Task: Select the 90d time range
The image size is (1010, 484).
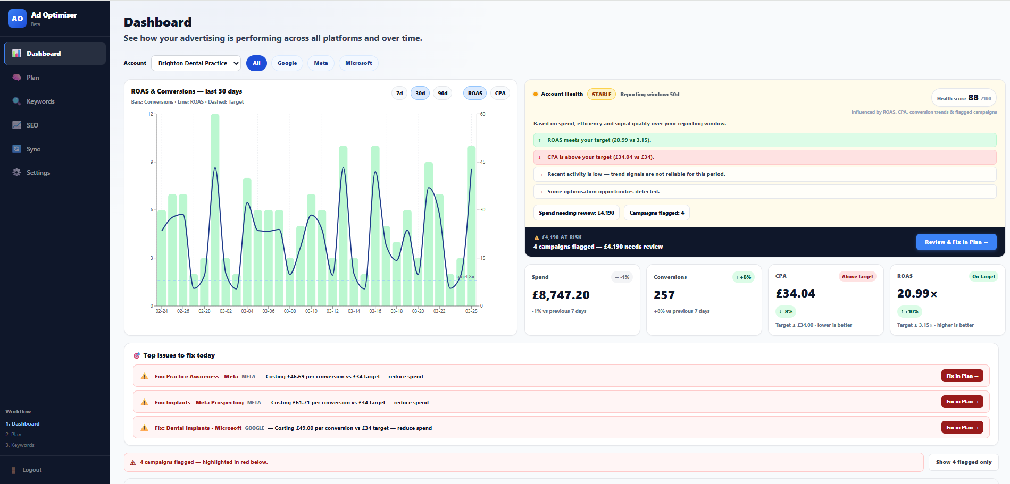Action: coord(442,93)
